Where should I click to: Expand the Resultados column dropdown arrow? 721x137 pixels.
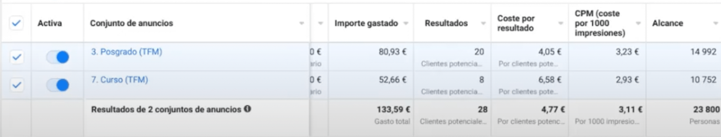[483, 23]
